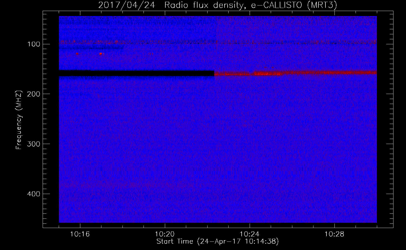Viewport: 406px width, 250px height.
Task: Click the "10:28" time tick label
Action: pyautogui.click(x=334, y=234)
